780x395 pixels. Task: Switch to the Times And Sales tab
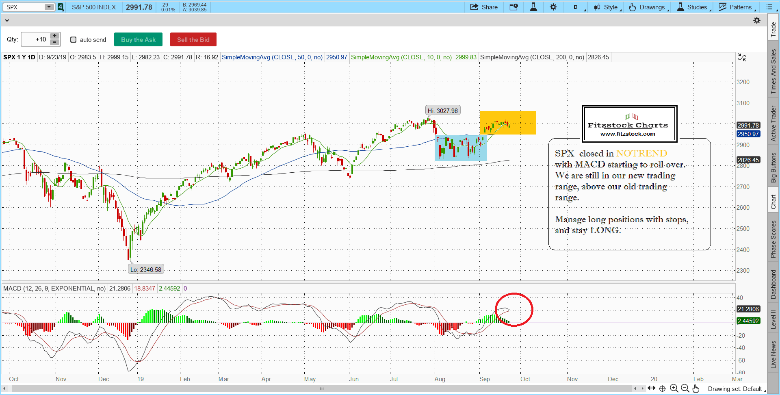pos(773,71)
